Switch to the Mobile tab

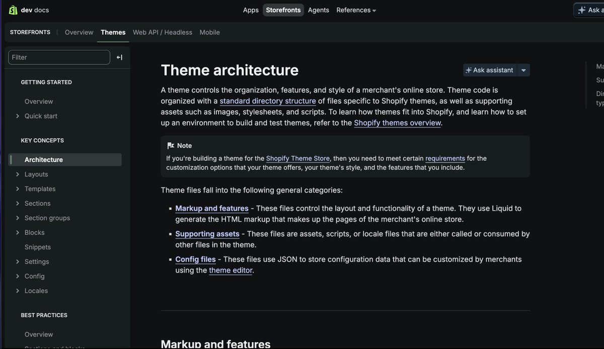coord(209,32)
